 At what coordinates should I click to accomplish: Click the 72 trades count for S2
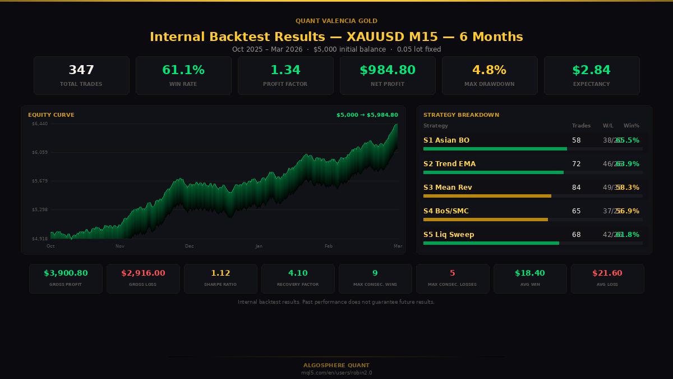pyautogui.click(x=577, y=164)
